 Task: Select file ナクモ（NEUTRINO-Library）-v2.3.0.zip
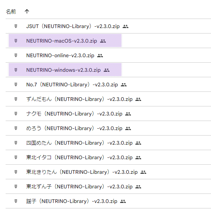pyautogui.click(x=74, y=114)
